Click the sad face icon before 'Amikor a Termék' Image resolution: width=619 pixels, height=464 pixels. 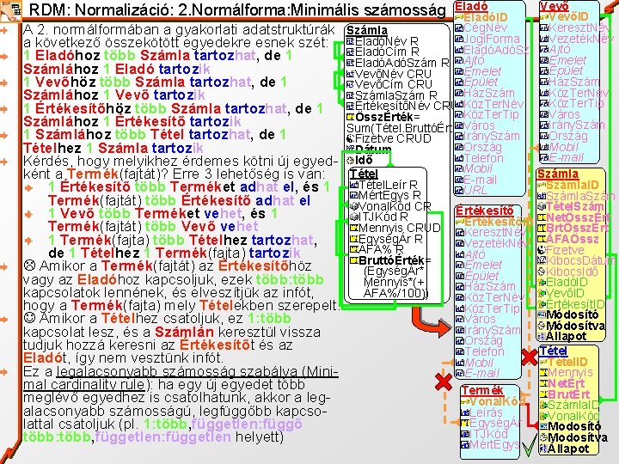click(29, 266)
